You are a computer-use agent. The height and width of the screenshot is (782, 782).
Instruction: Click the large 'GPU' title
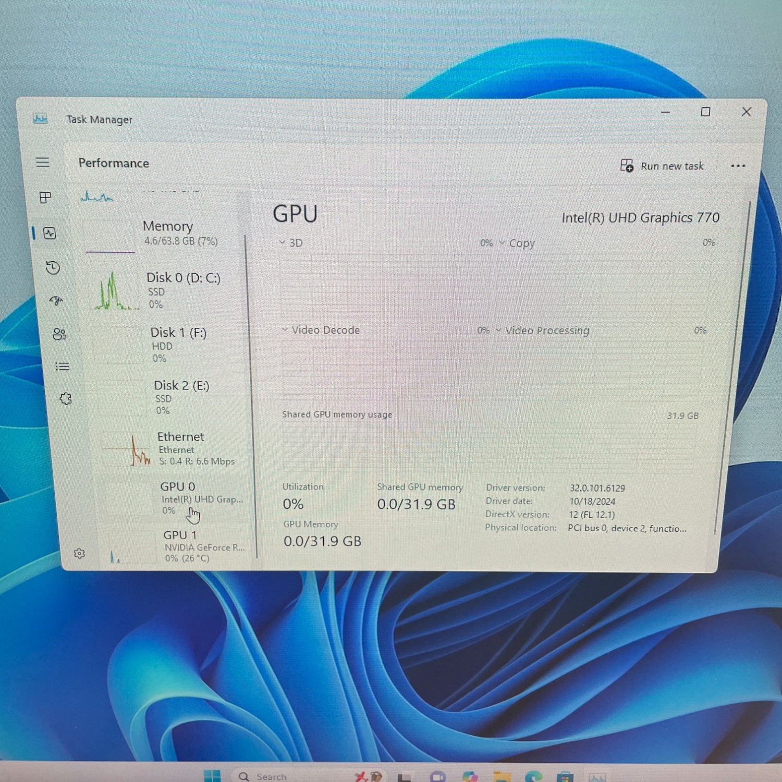[295, 214]
